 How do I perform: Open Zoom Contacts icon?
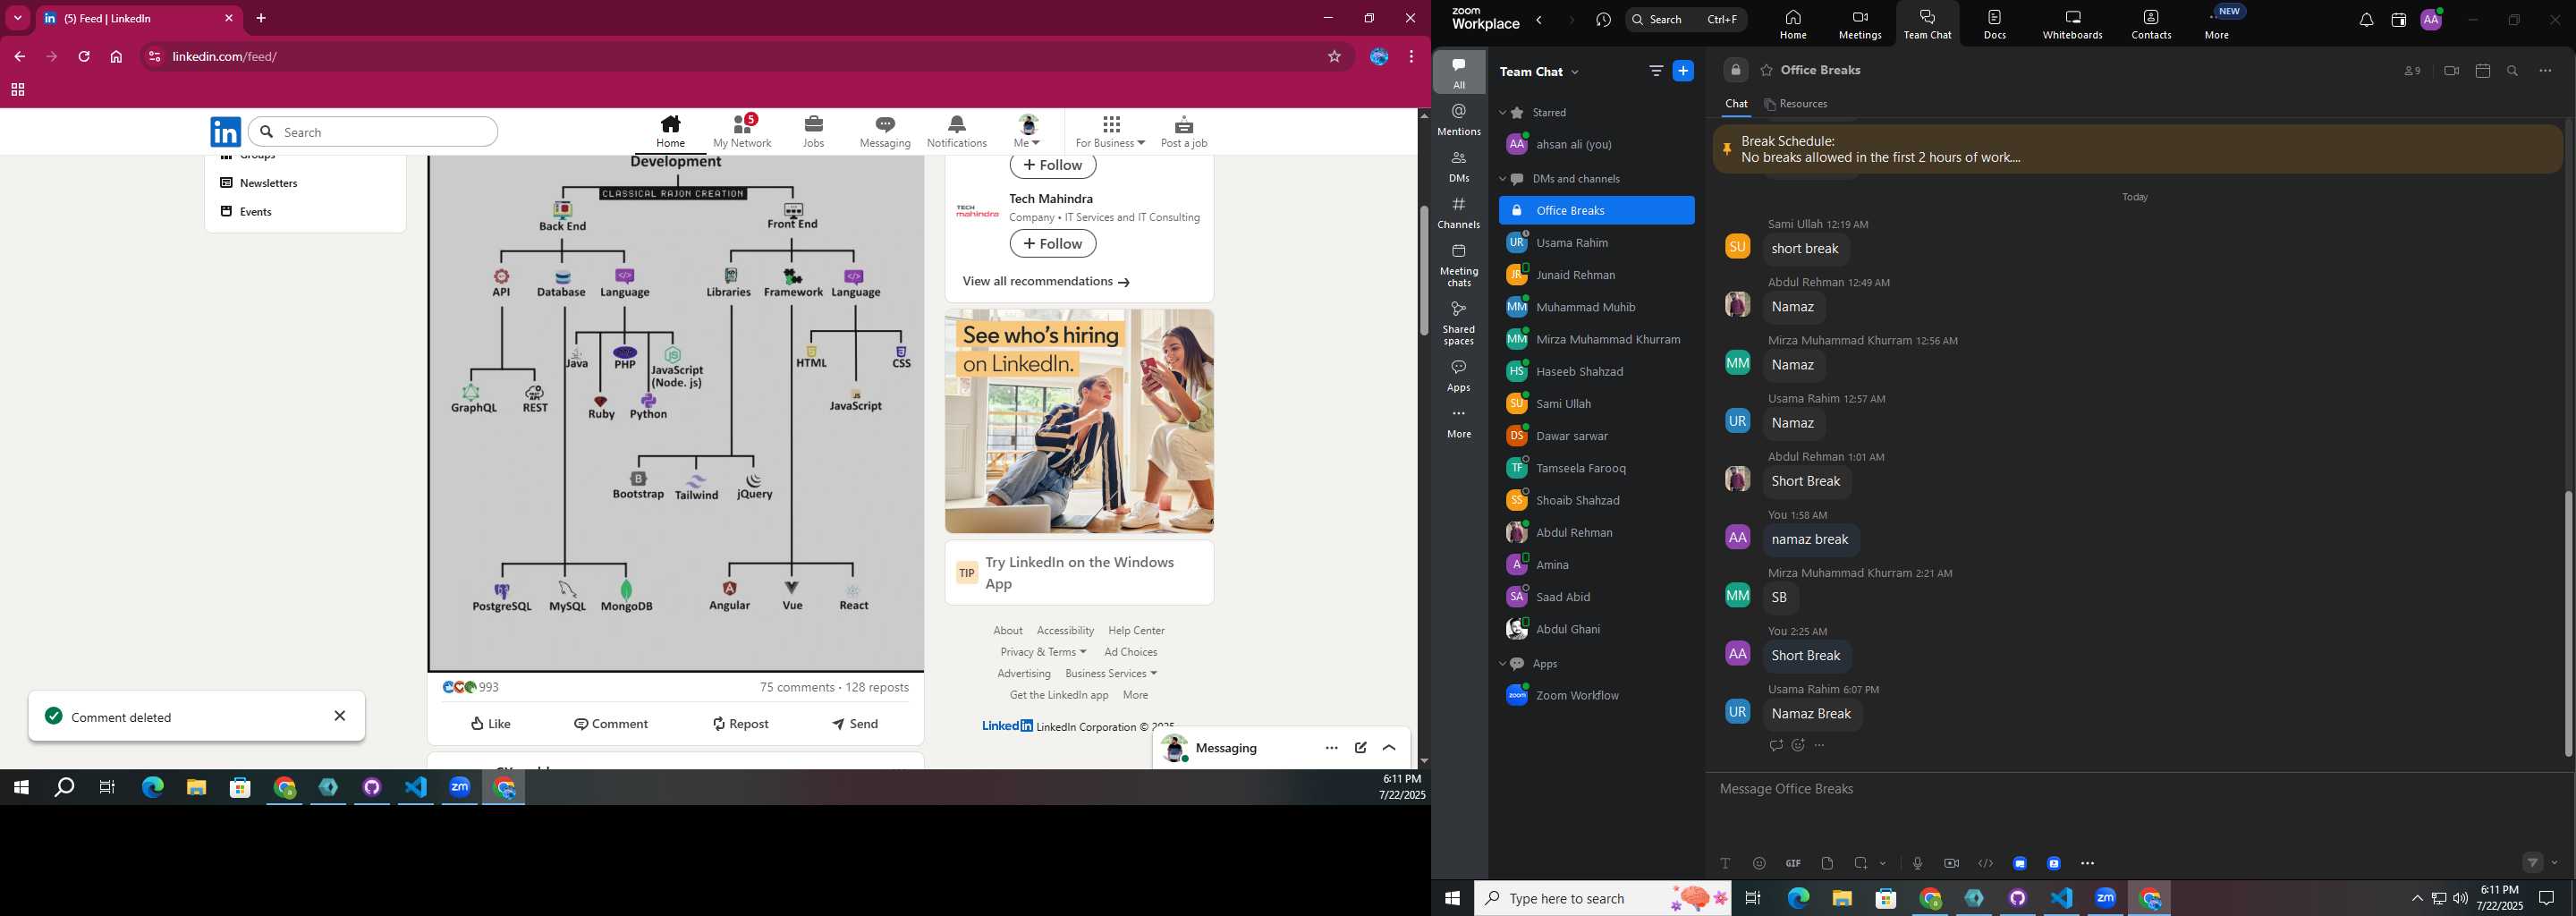[2150, 24]
